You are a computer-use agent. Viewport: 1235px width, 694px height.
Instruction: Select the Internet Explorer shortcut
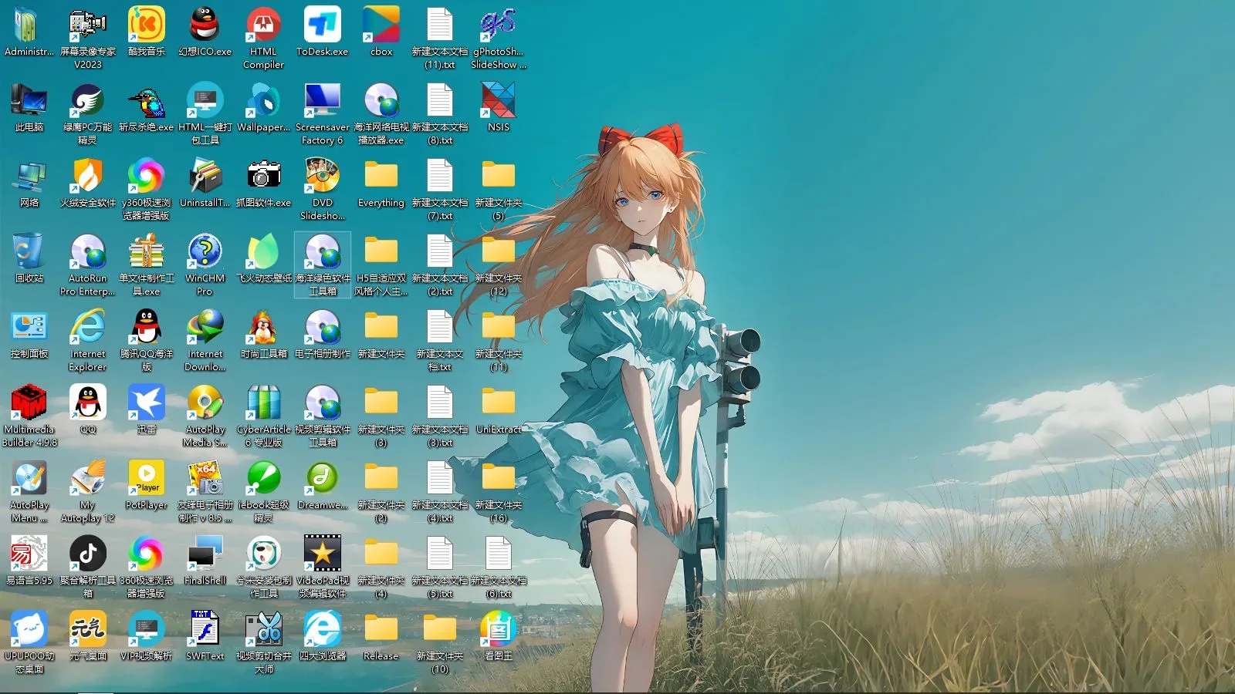[88, 327]
